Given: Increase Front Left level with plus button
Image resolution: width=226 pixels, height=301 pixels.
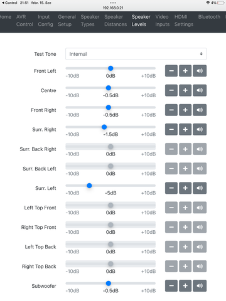Looking at the screenshot, I should (185, 71).
